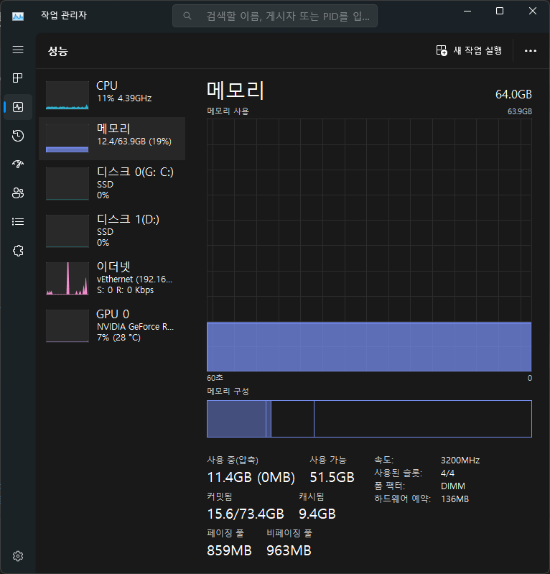Go to the Processes page icon
Image resolution: width=550 pixels, height=574 pixels.
(18, 78)
